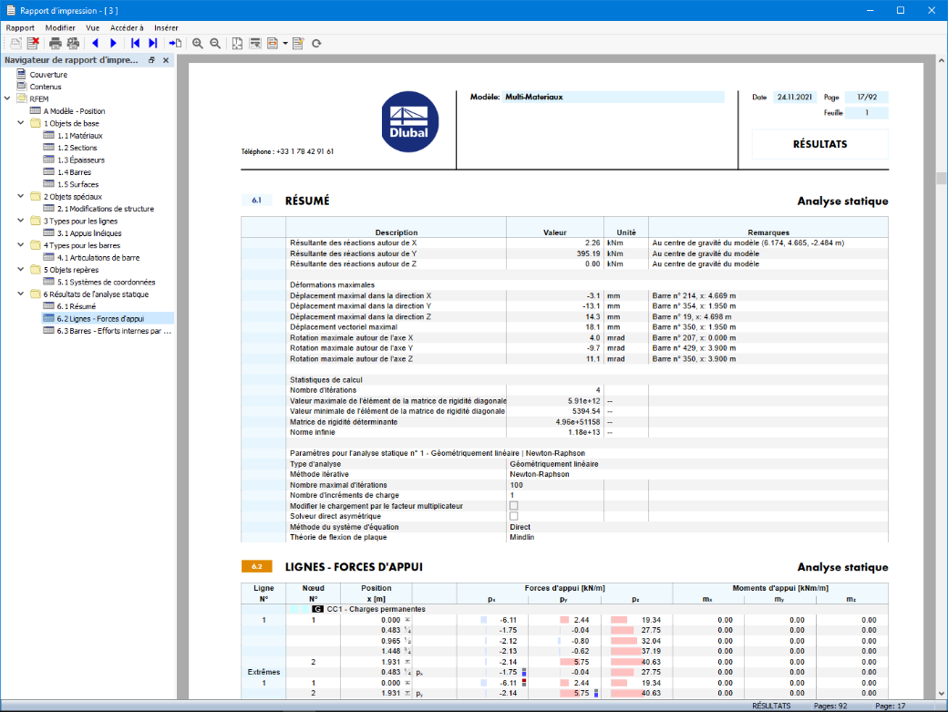Go to previous page arrow
This screenshot has width=948, height=712.
tap(96, 43)
